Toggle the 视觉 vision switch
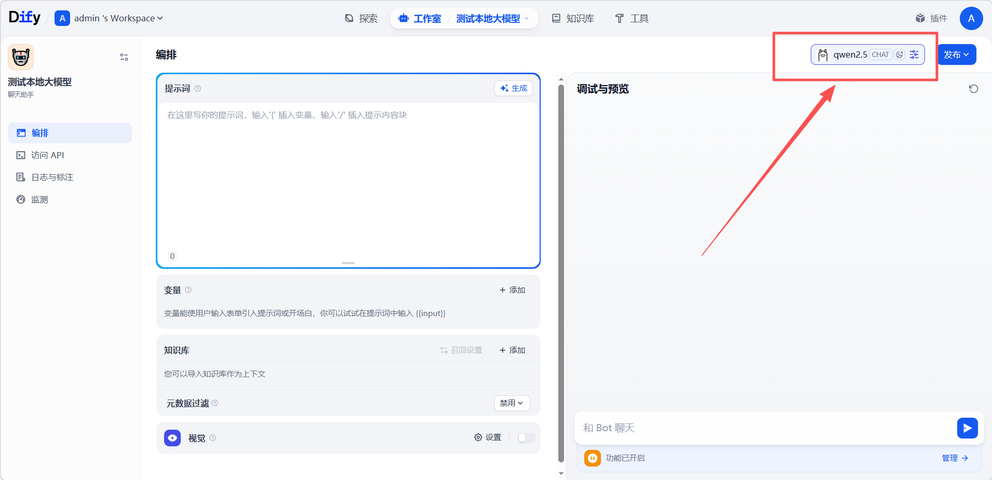992x480 pixels. tap(526, 438)
